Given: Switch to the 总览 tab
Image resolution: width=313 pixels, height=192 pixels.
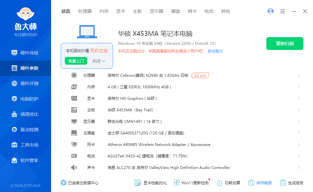Looking at the screenshot, I should (66, 12).
